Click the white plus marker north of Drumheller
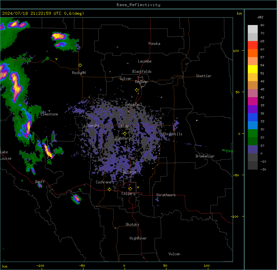The image size is (277, 270). (197, 120)
